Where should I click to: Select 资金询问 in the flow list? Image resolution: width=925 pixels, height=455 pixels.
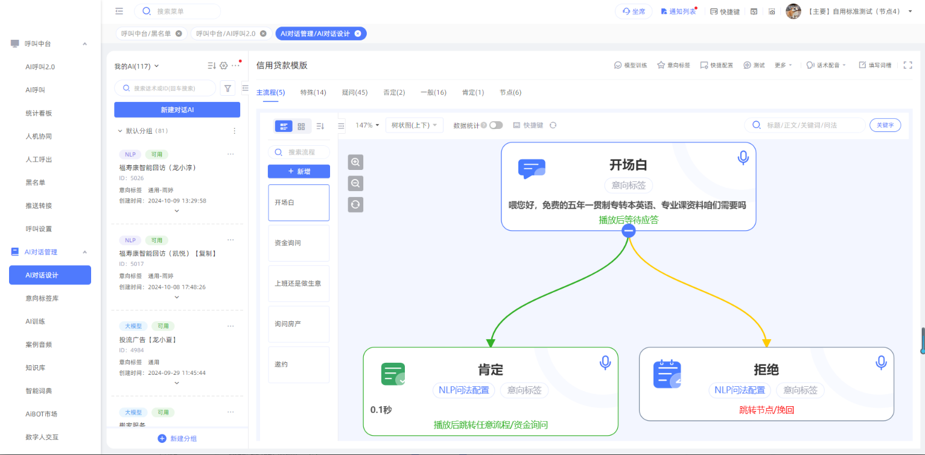click(299, 243)
